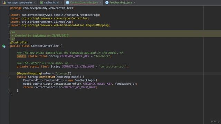Collapse the imports block fold marker

point(9,15)
